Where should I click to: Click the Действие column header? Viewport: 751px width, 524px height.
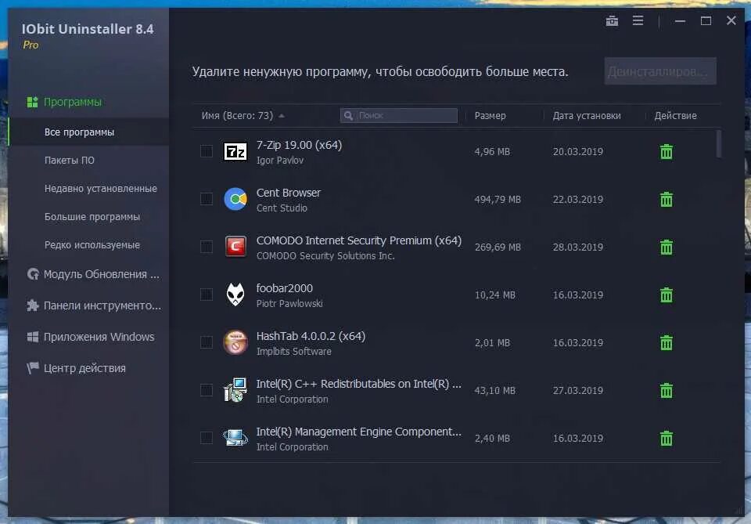675,116
